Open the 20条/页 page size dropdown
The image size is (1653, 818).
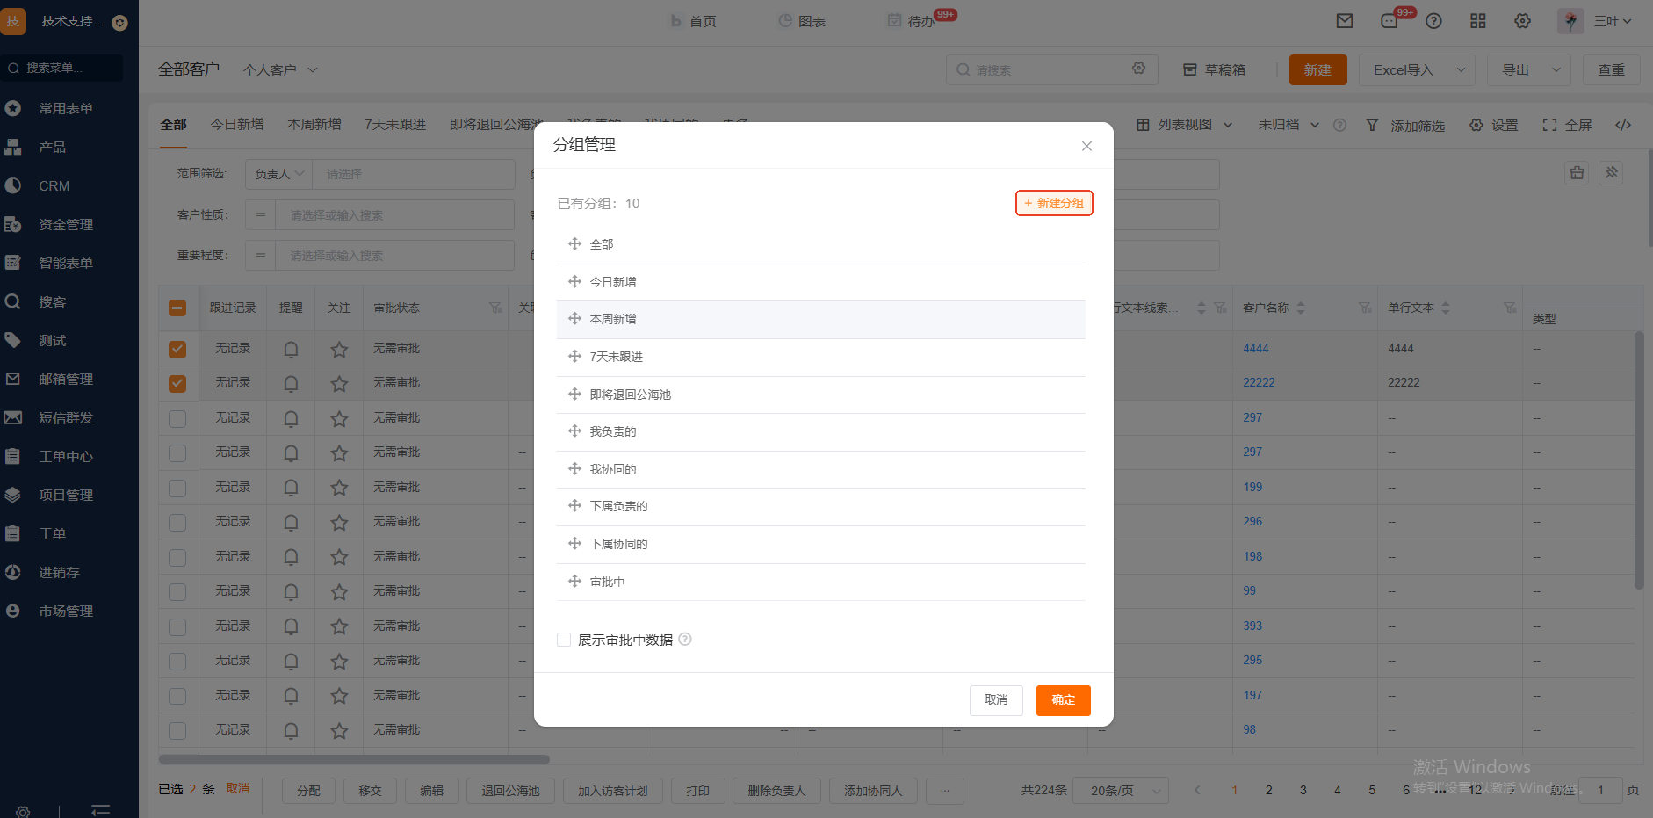click(x=1124, y=791)
